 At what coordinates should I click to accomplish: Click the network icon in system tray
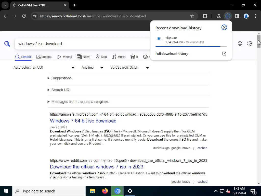(x=222, y=191)
